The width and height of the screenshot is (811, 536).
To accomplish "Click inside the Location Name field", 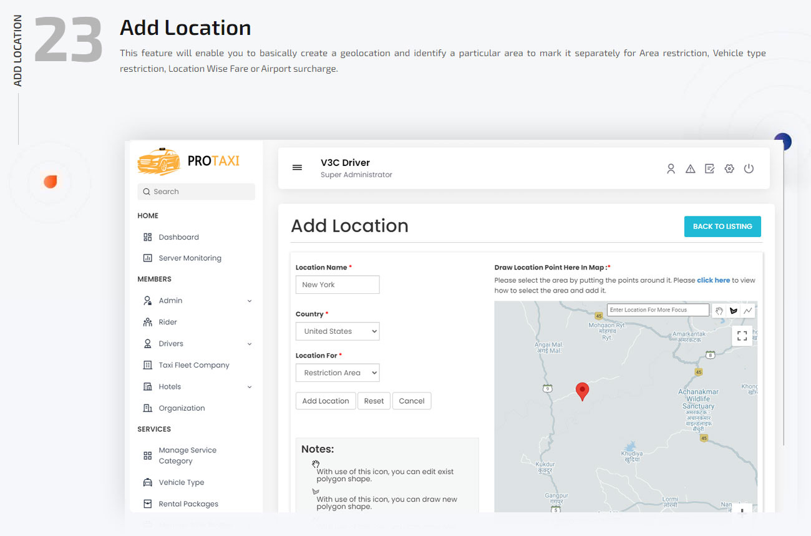I will 338,284.
